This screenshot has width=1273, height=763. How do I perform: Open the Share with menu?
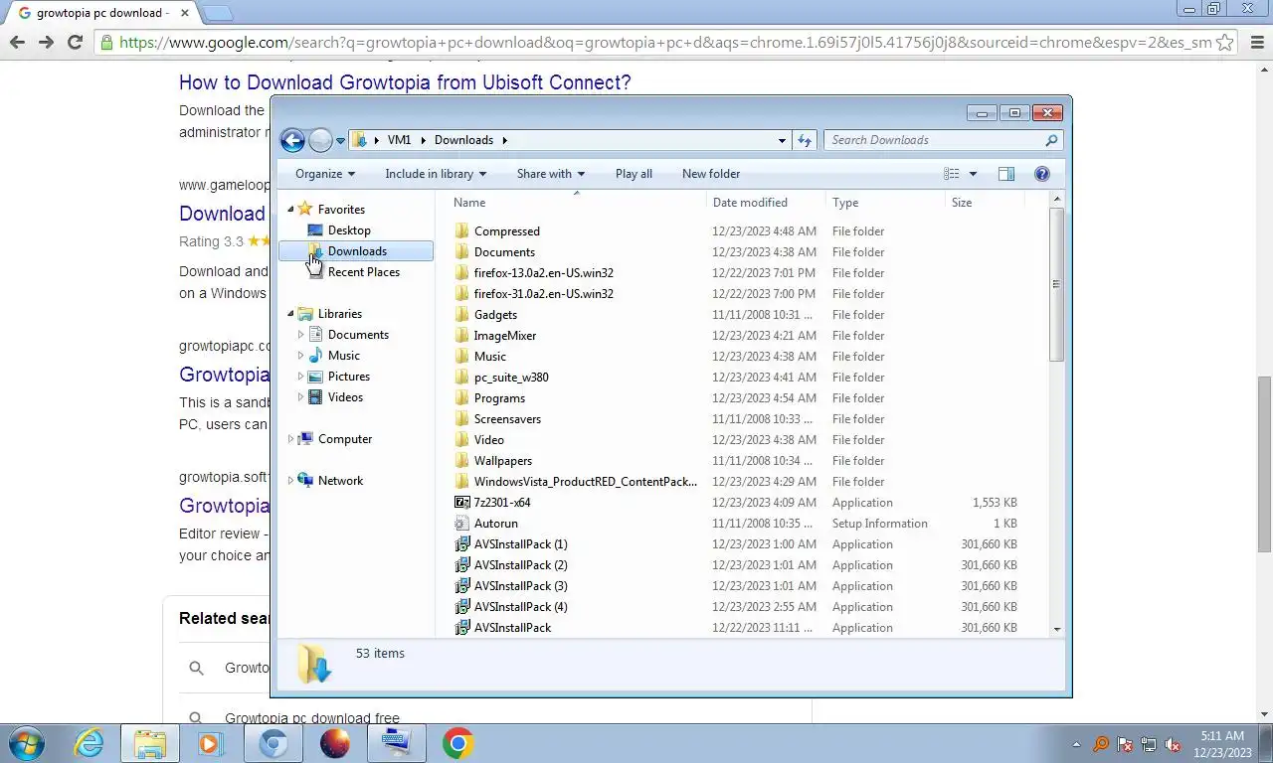(x=550, y=174)
